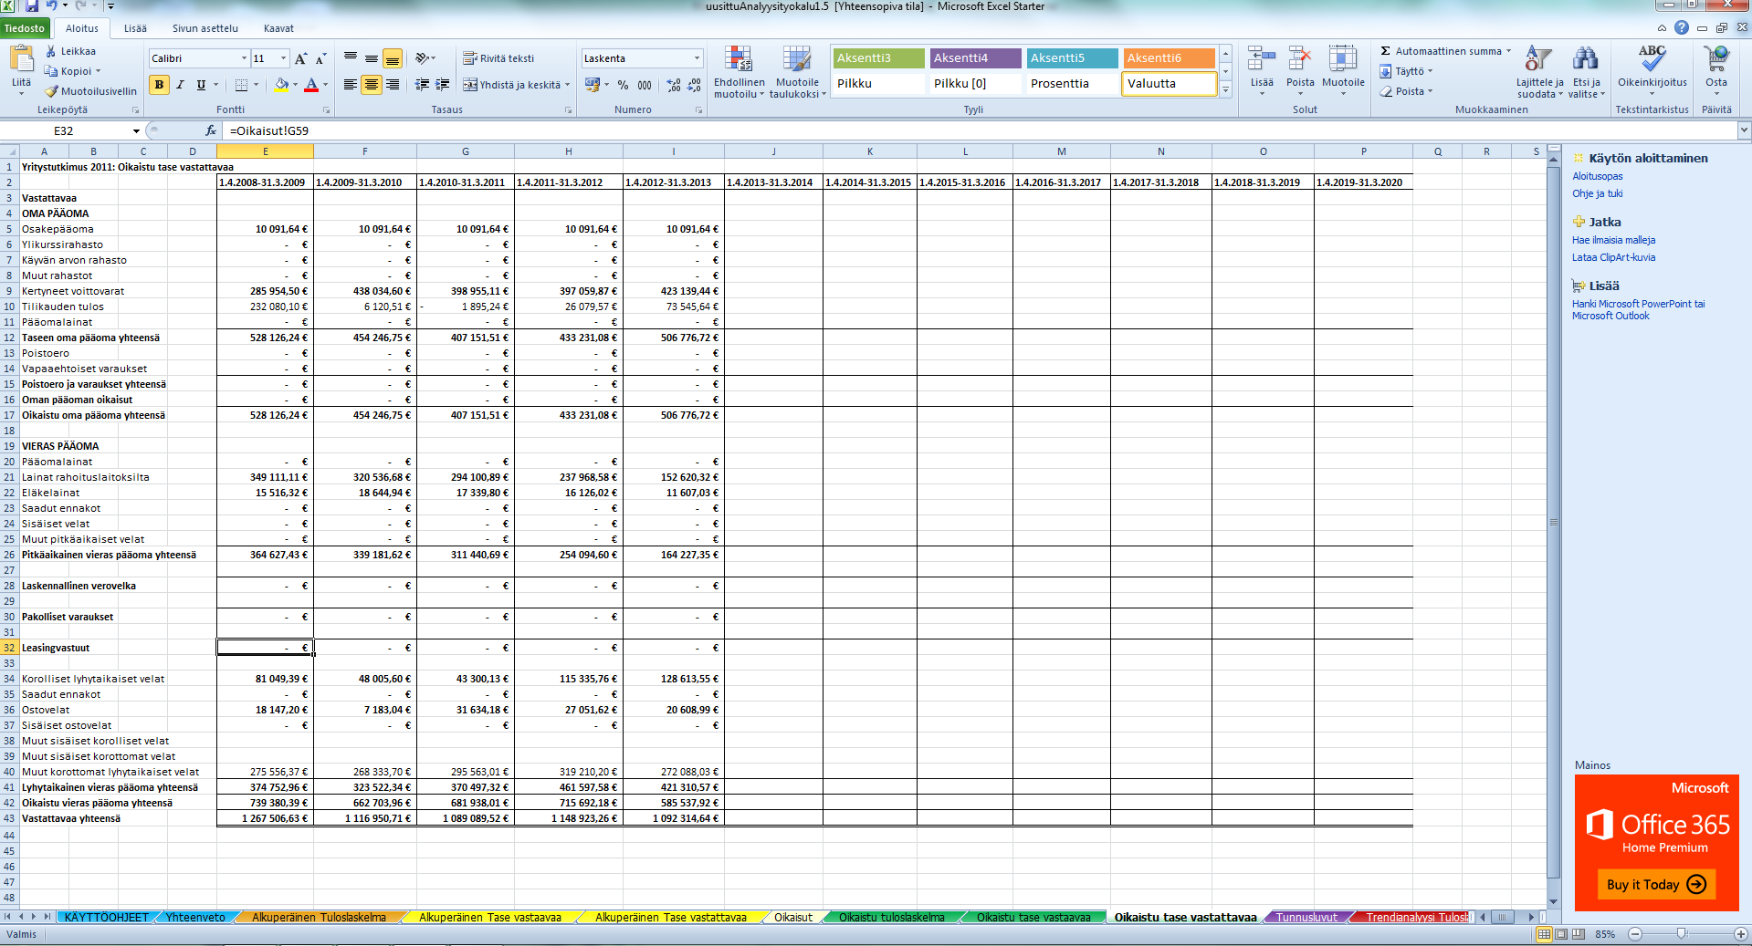Click the Name Box showing E32
Screen dimensions: 1752x946
pos(64,130)
